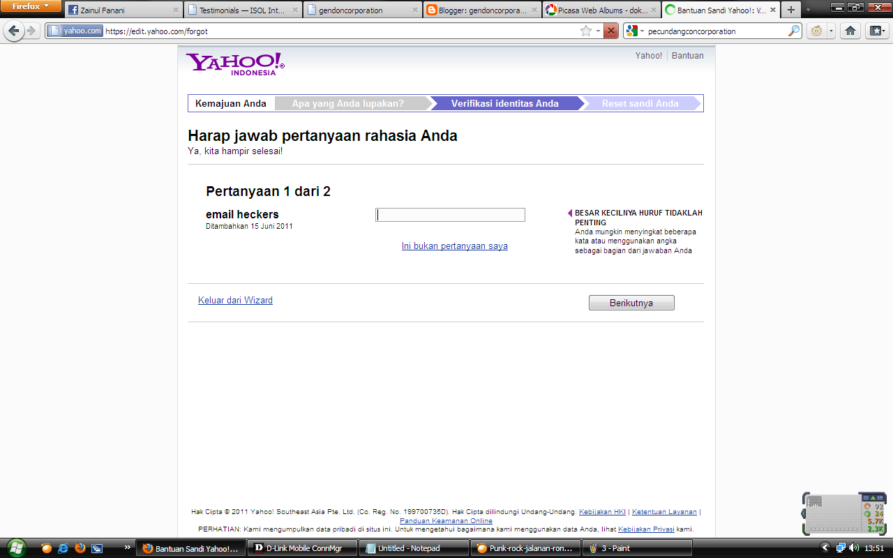Go forward with the forward arrow
Viewport: 893px width, 558px height.
tap(31, 31)
